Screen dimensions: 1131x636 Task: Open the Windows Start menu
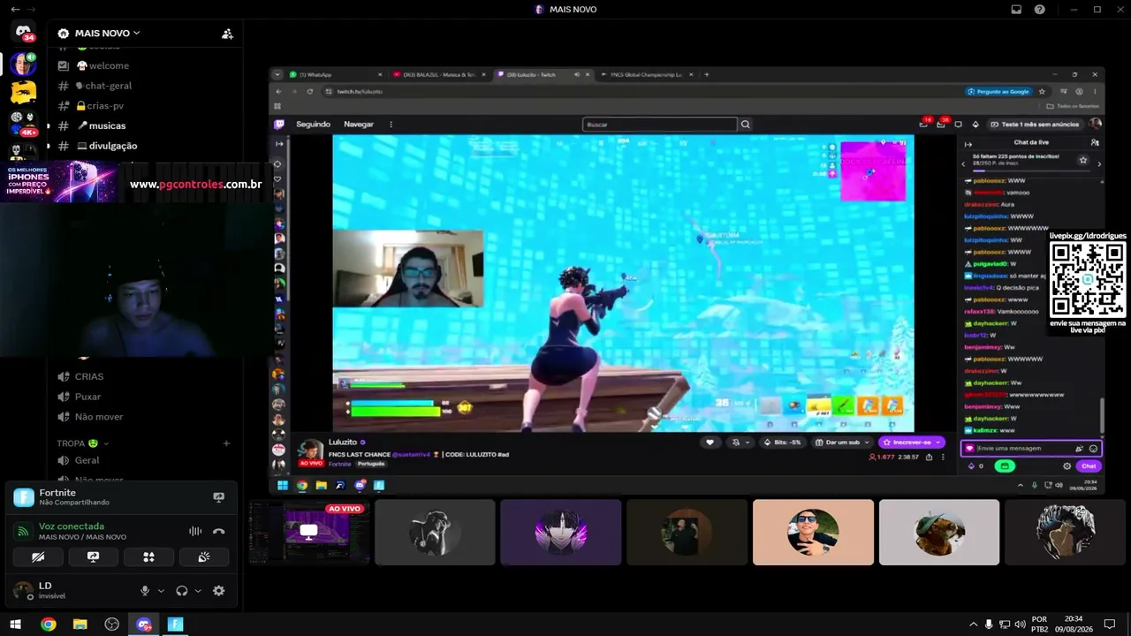15,625
